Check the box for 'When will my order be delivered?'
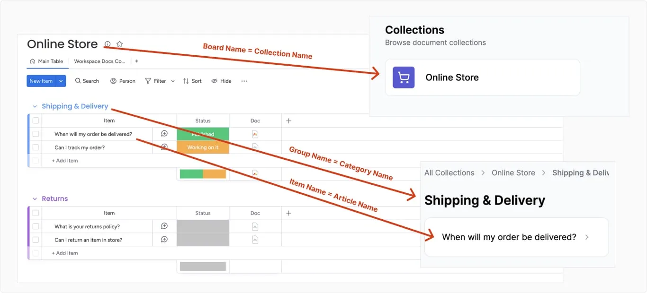The height and width of the screenshot is (293, 647). [x=36, y=134]
